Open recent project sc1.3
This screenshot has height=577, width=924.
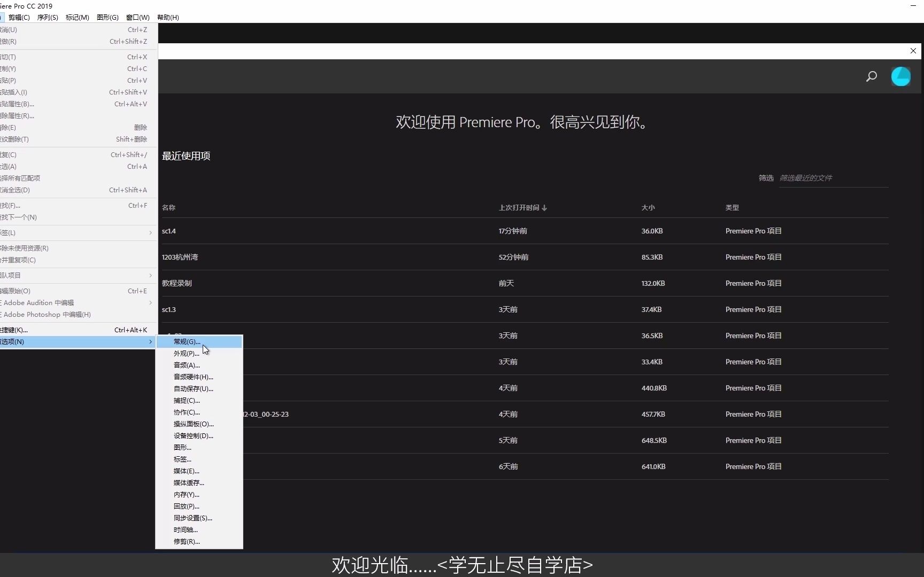pyautogui.click(x=169, y=309)
